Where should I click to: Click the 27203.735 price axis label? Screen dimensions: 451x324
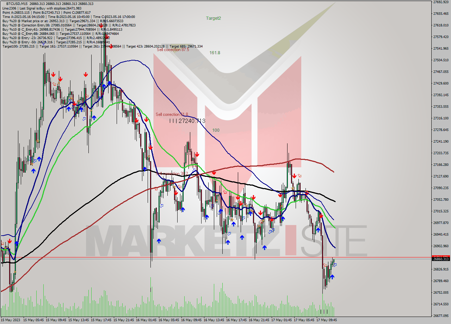coord(441,153)
